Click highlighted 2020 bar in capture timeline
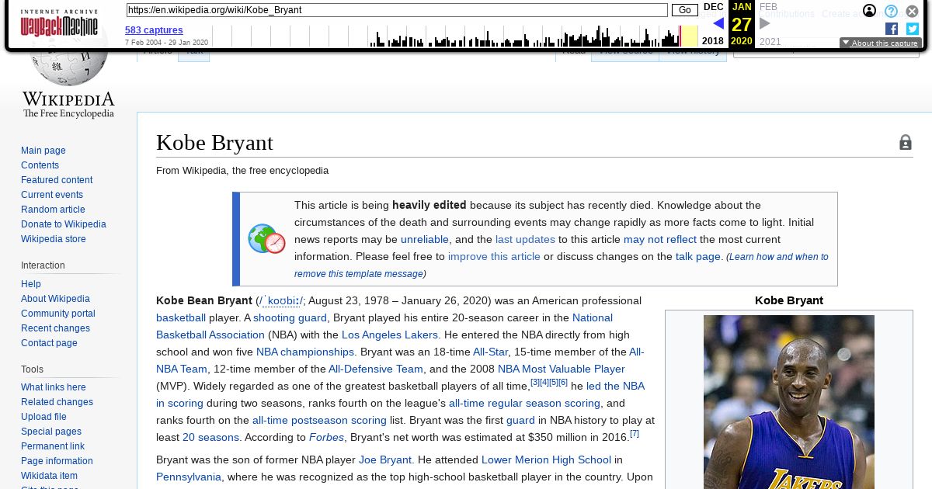932x489 pixels. pos(689,36)
